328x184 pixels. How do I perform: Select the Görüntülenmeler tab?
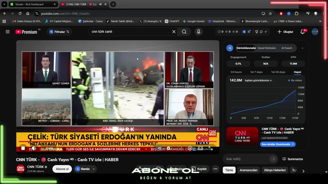click(x=246, y=48)
